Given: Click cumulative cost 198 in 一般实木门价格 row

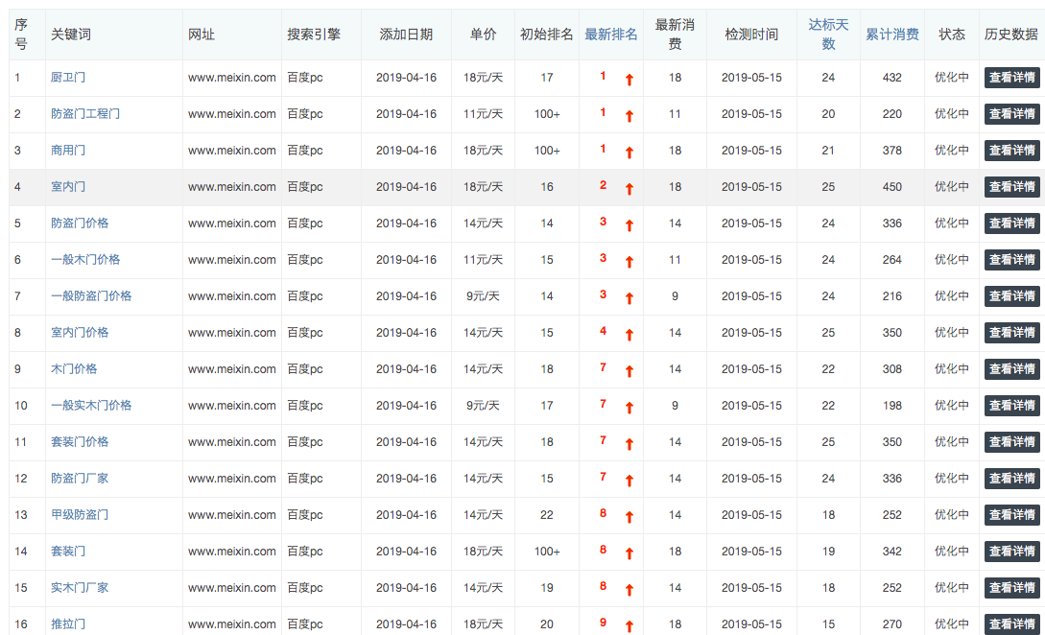Looking at the screenshot, I should [892, 405].
